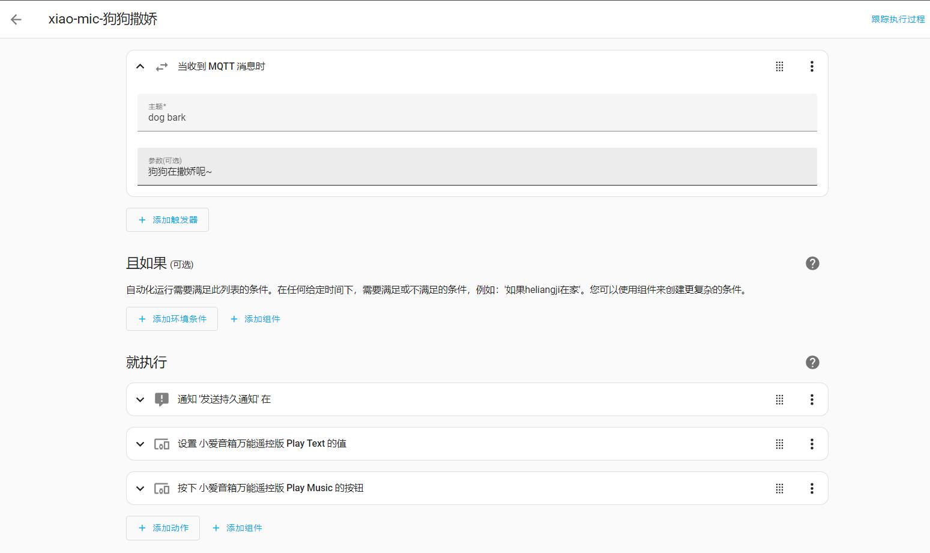Click the text 设置 小爱音箱万能遥控版 Play Text 的值
Screen dimensions: 930x553
pyautogui.click(x=262, y=444)
